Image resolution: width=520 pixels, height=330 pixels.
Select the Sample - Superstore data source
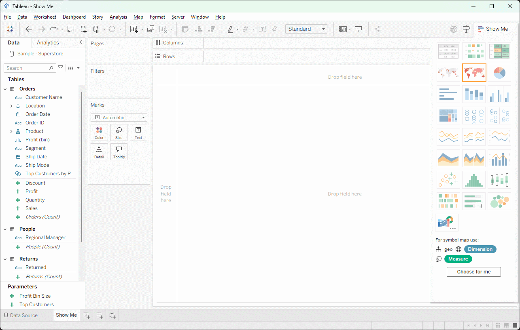[x=40, y=54]
